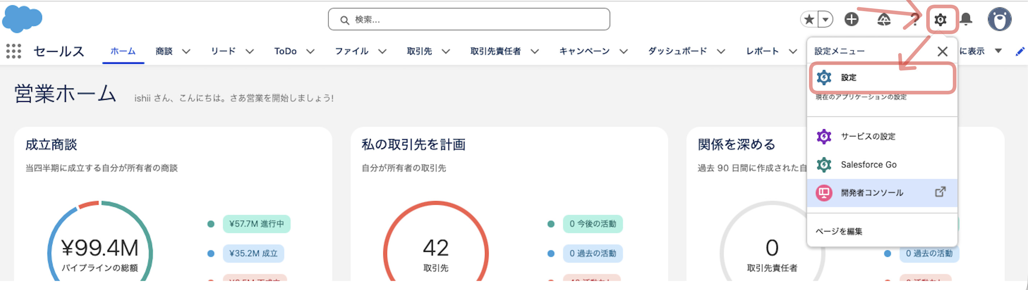Click the 0 過去の活動 badge in 私の取引先を計画
The width and height of the screenshot is (1028, 290).
(593, 253)
